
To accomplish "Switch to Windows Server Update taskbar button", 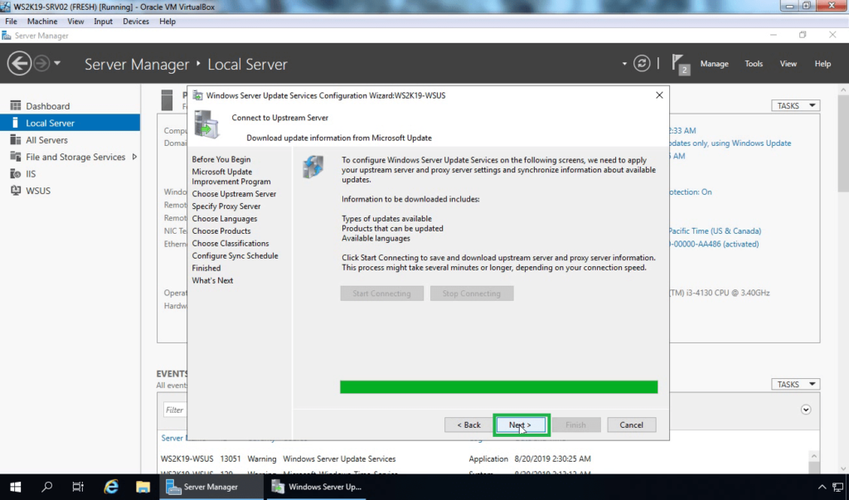I will tap(316, 487).
